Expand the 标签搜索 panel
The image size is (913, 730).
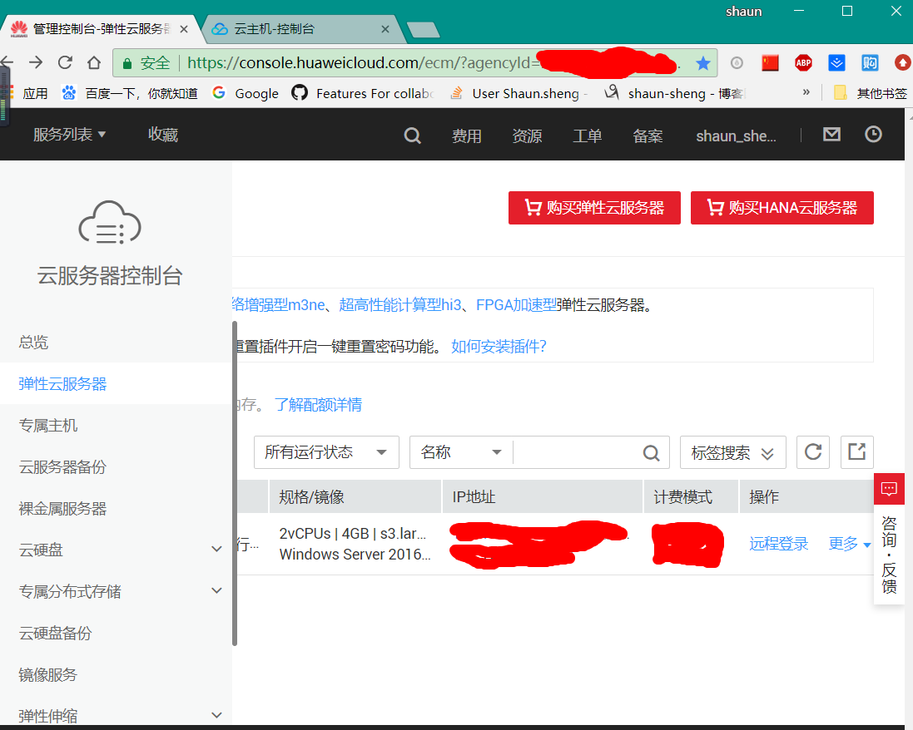pos(733,452)
